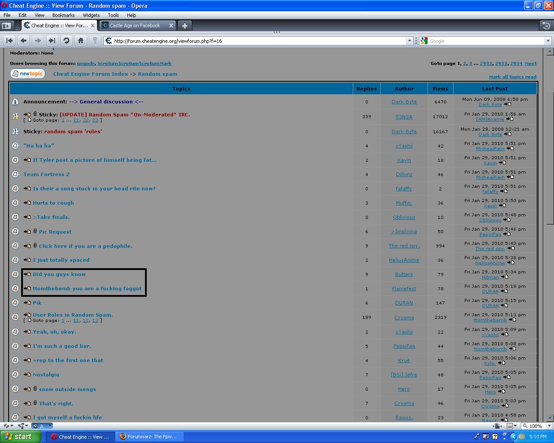Screen dimensions: 554x443
Task: Jump to newest post in Hurts to cough
Action: (x=27, y=203)
